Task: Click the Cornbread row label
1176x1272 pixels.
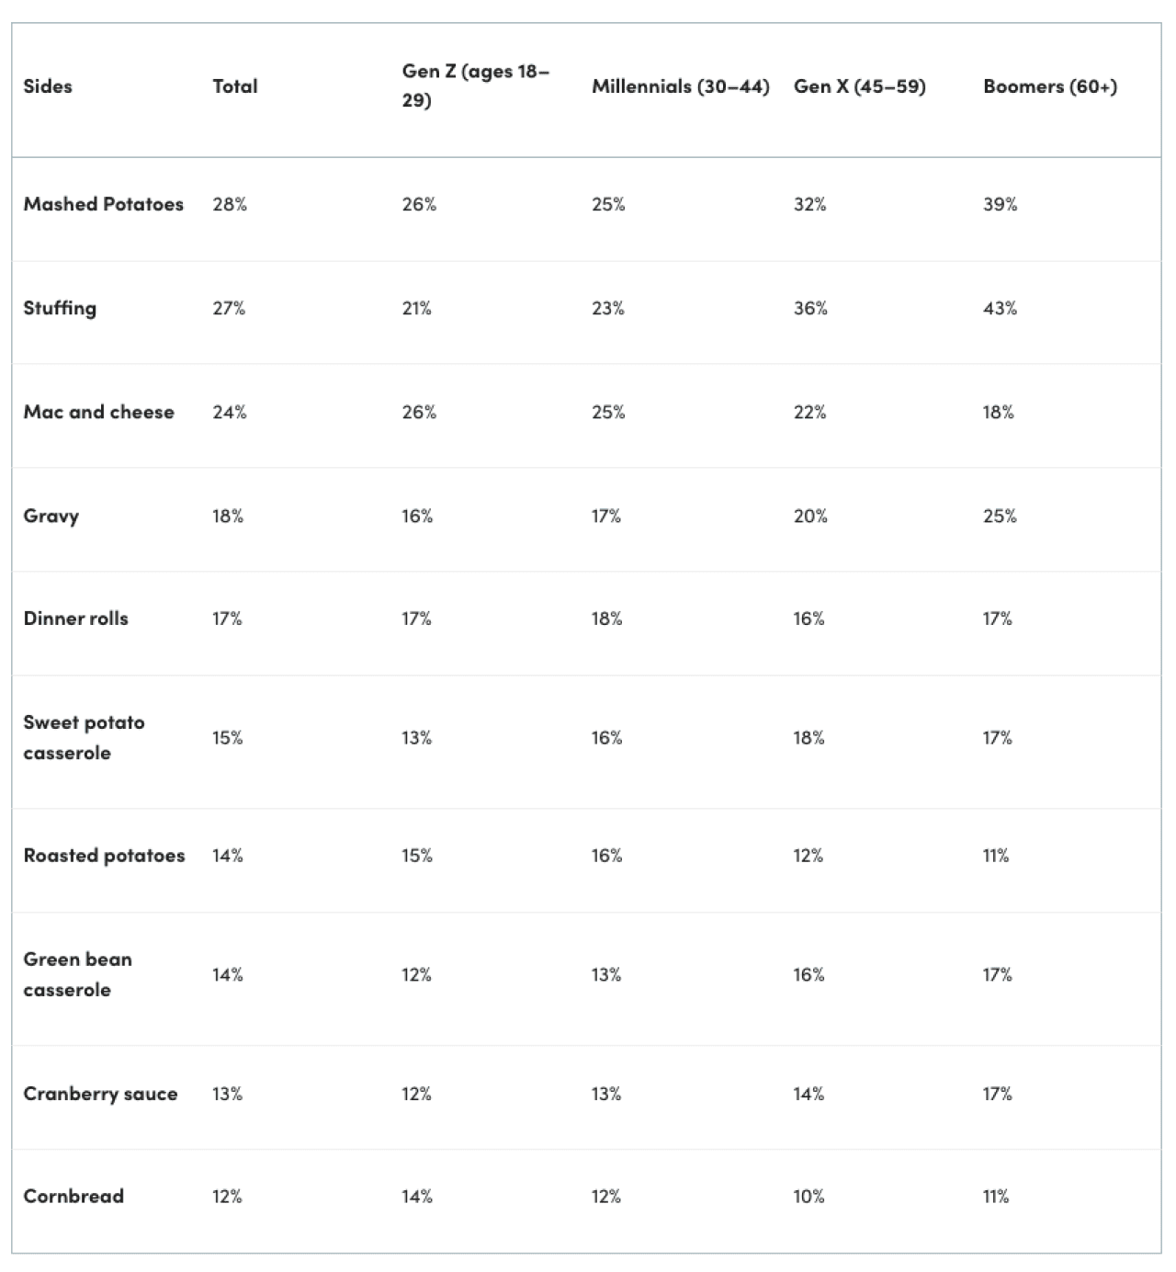Action: click(x=73, y=1197)
